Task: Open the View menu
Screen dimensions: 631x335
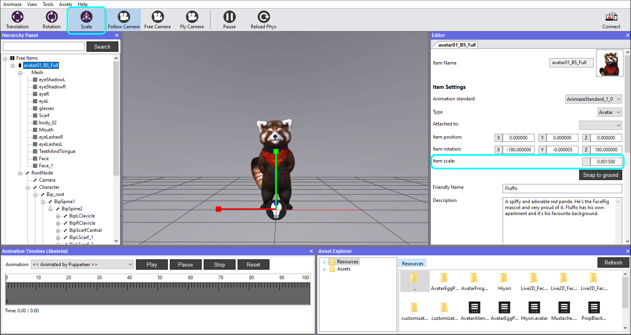Action: coord(32,4)
